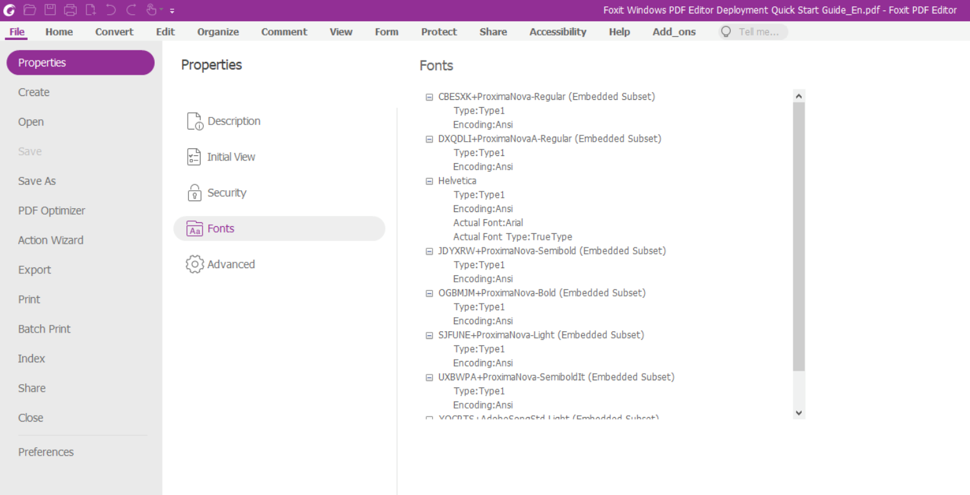Click the Open folder icon in quick access toolbar

click(x=30, y=10)
